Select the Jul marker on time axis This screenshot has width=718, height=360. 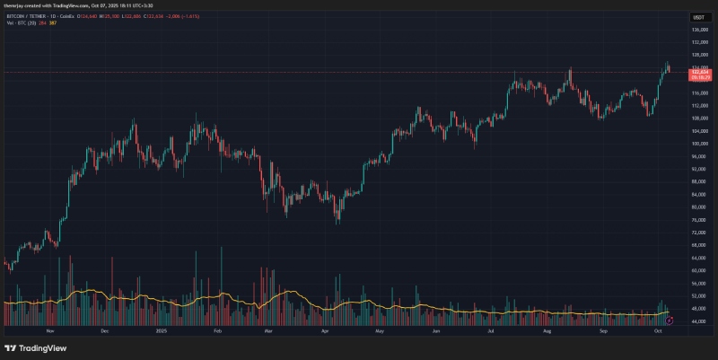pyautogui.click(x=491, y=331)
